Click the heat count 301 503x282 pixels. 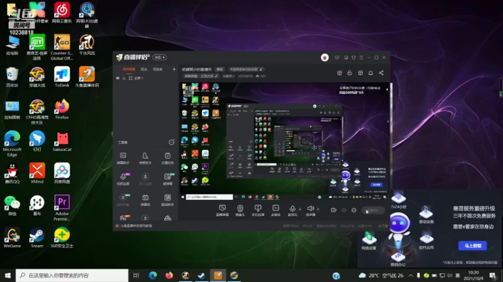tap(261, 76)
